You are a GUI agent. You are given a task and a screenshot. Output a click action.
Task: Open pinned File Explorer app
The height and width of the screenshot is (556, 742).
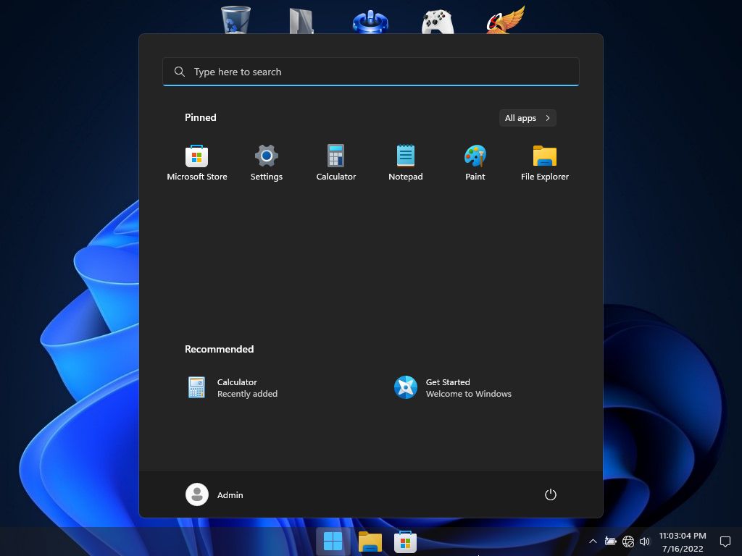pyautogui.click(x=545, y=163)
